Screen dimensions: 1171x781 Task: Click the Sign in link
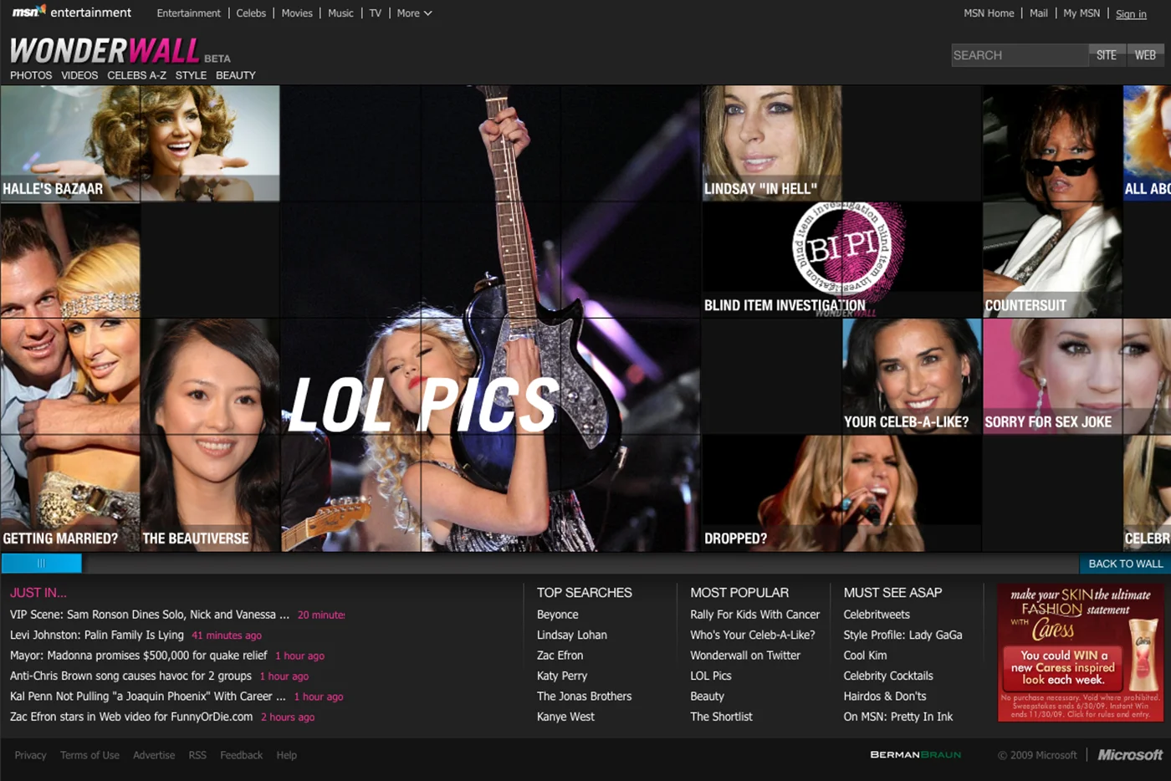click(x=1131, y=14)
